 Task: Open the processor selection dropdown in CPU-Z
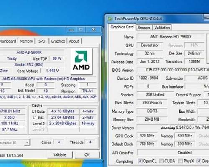pos(27,142)
